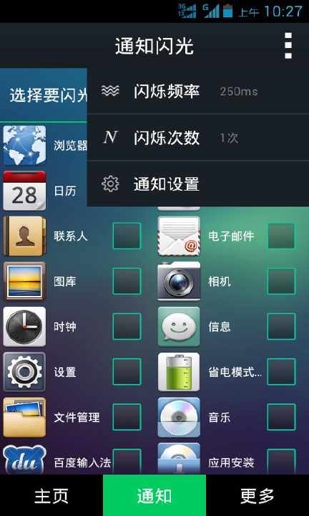Select the green 通知 bottom tab
Viewport: 309px width, 516px height.
tap(154, 495)
